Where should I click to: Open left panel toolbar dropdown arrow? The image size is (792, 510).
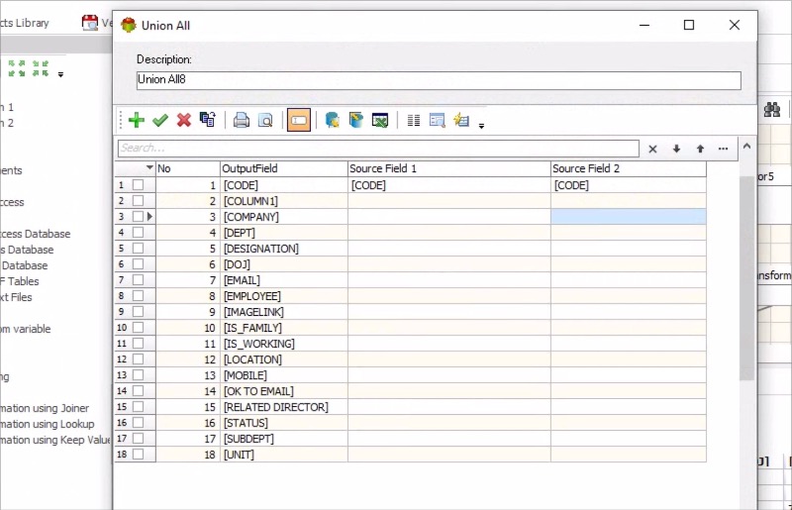pos(60,75)
